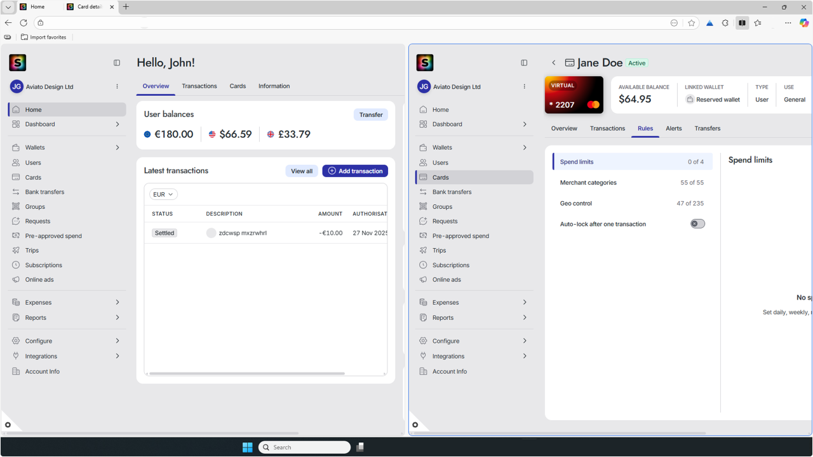Collapse sidebar in left window
This screenshot has height=457, width=813.
coord(117,63)
